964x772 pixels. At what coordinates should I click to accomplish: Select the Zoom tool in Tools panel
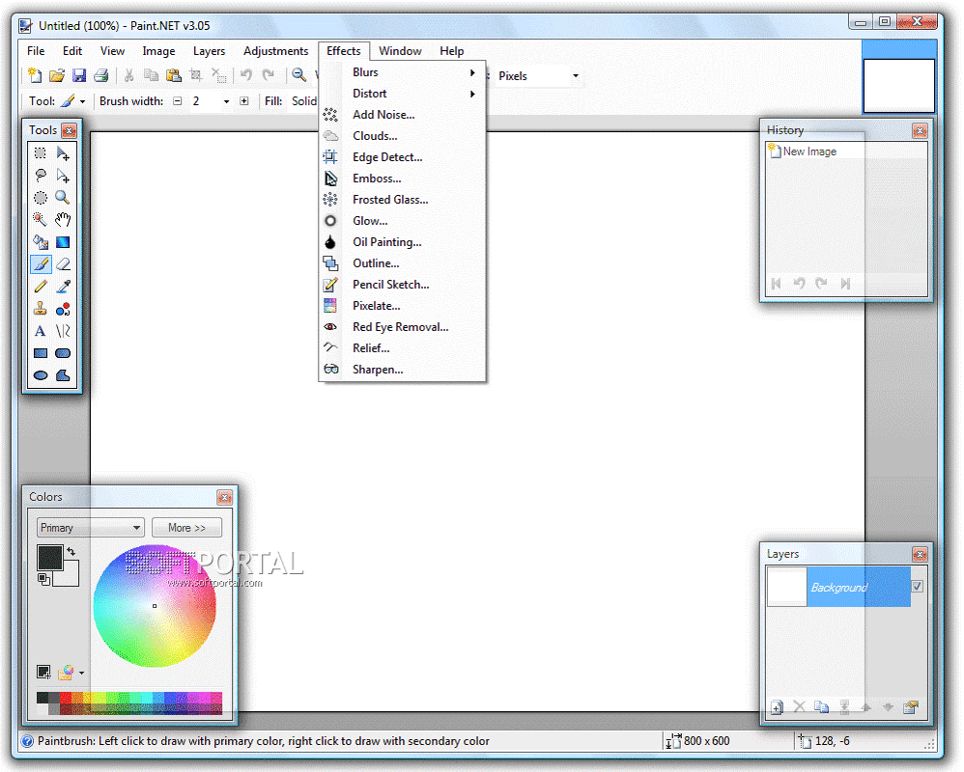63,198
